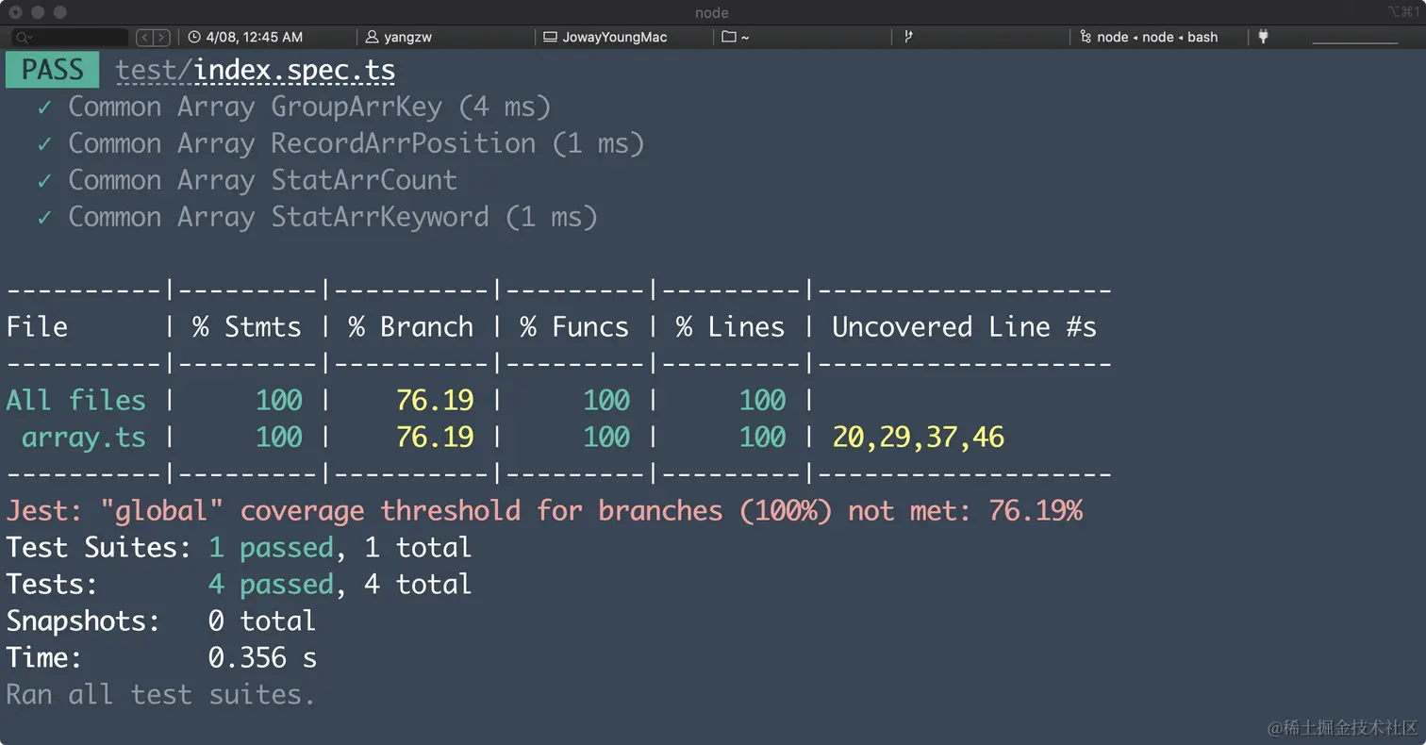Click the git branch icon
Screen dimensions: 1426x745
click(x=908, y=38)
